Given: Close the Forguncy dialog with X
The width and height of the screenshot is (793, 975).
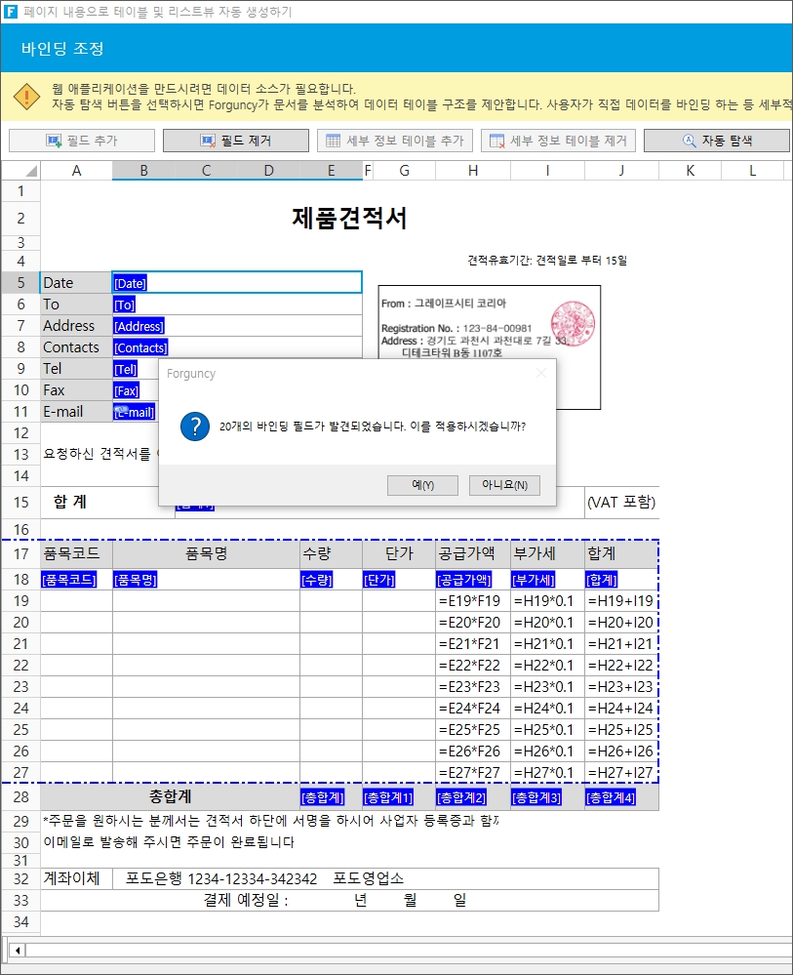Looking at the screenshot, I should pyautogui.click(x=541, y=373).
